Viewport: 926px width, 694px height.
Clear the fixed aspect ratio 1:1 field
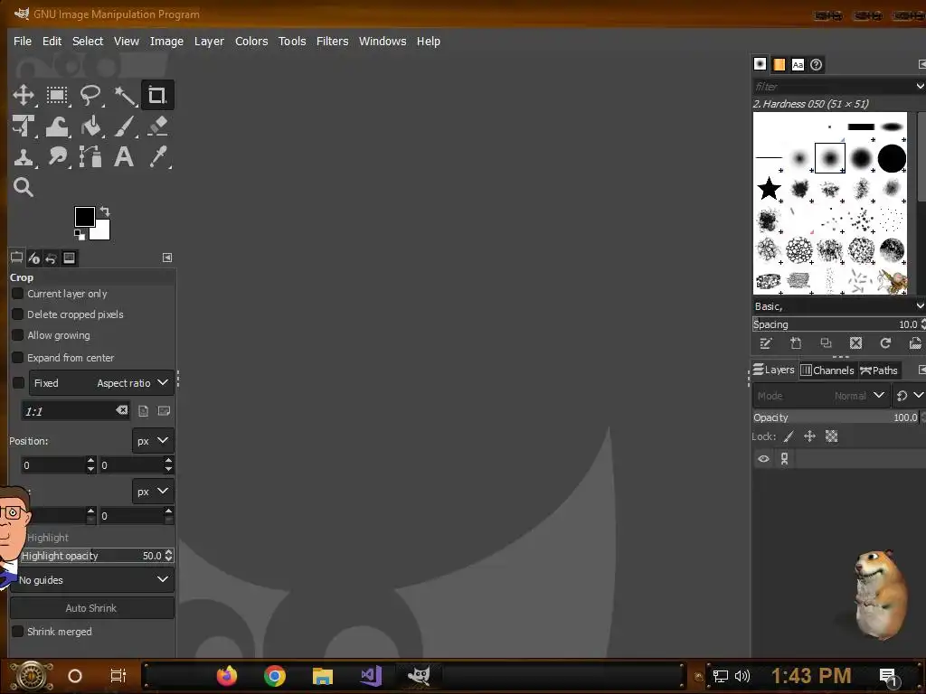coord(122,410)
